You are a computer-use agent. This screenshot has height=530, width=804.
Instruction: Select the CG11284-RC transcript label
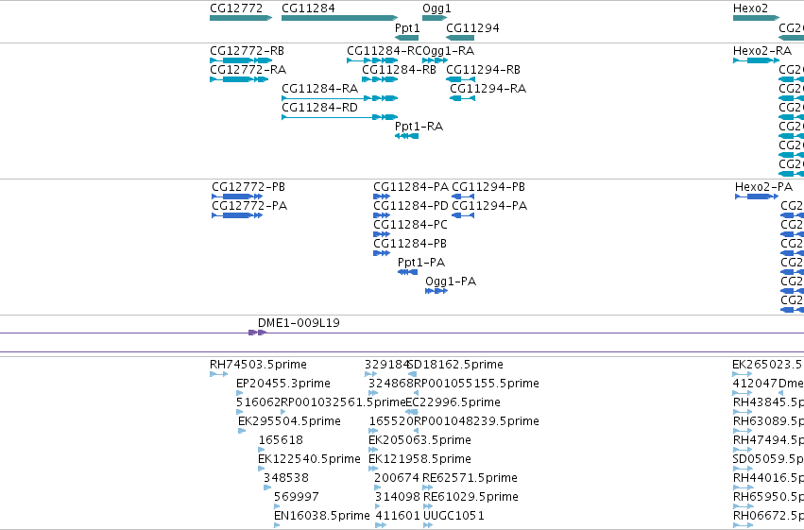pyautogui.click(x=385, y=51)
